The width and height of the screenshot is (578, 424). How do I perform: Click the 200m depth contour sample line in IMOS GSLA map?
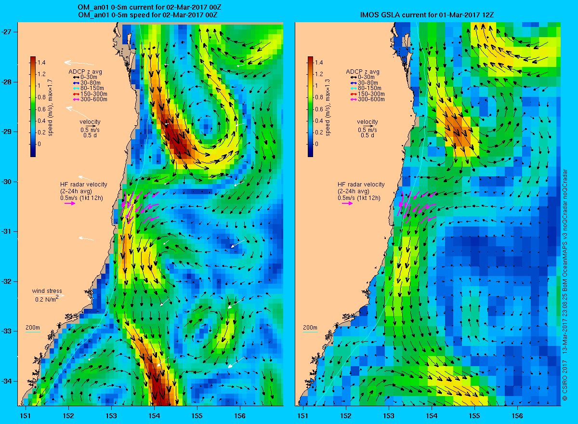(x=310, y=332)
